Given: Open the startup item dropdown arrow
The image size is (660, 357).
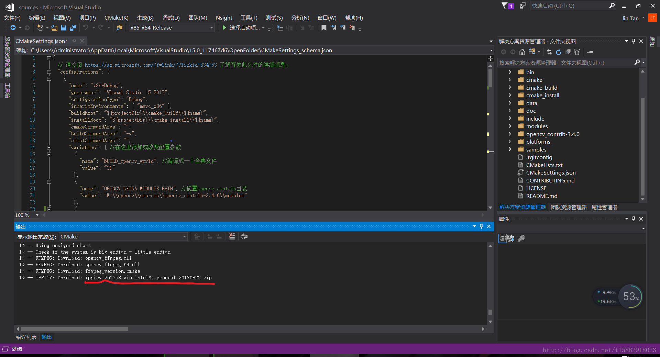Looking at the screenshot, I should (x=263, y=28).
